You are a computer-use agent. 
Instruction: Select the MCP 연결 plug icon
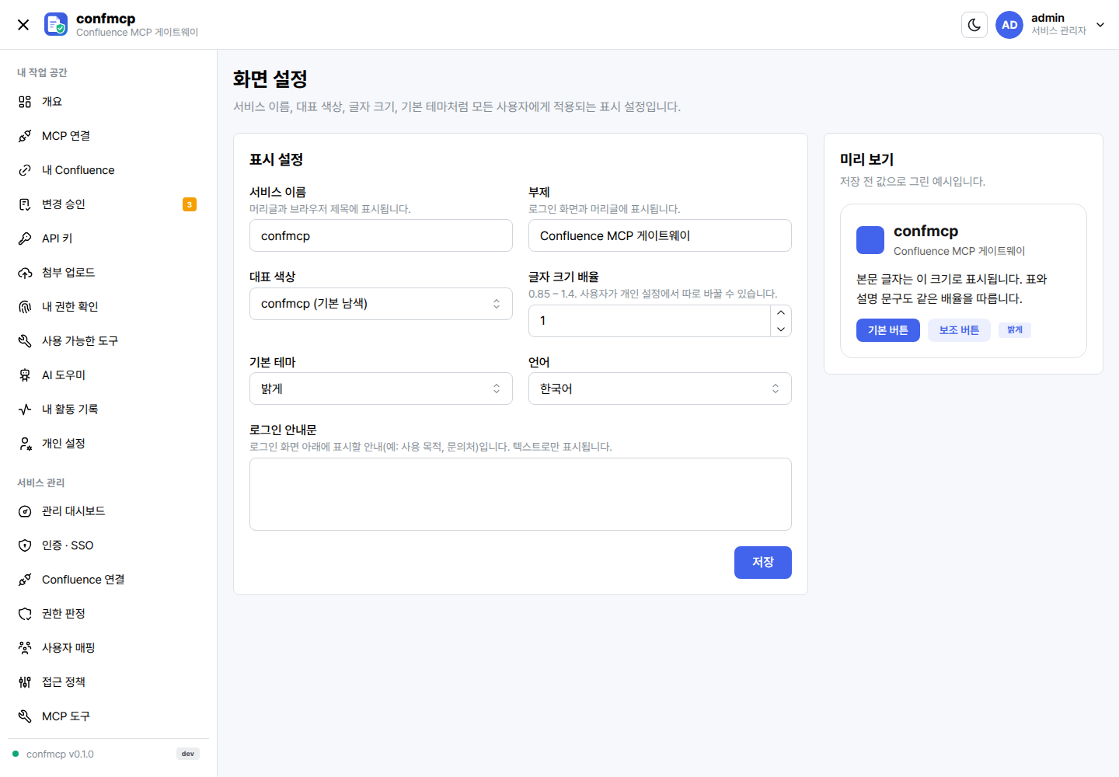[25, 136]
